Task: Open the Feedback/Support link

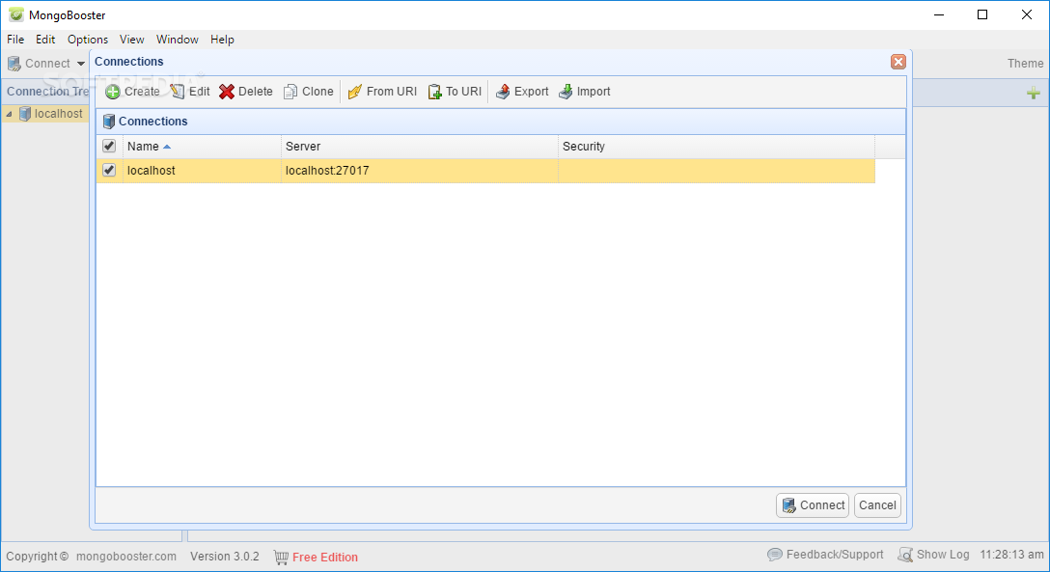Action: [x=825, y=555]
